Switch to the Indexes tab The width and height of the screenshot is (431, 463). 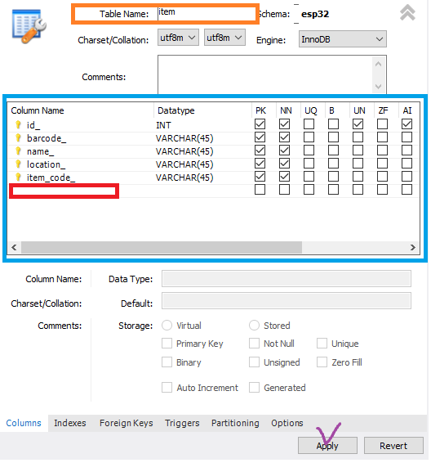coord(70,424)
